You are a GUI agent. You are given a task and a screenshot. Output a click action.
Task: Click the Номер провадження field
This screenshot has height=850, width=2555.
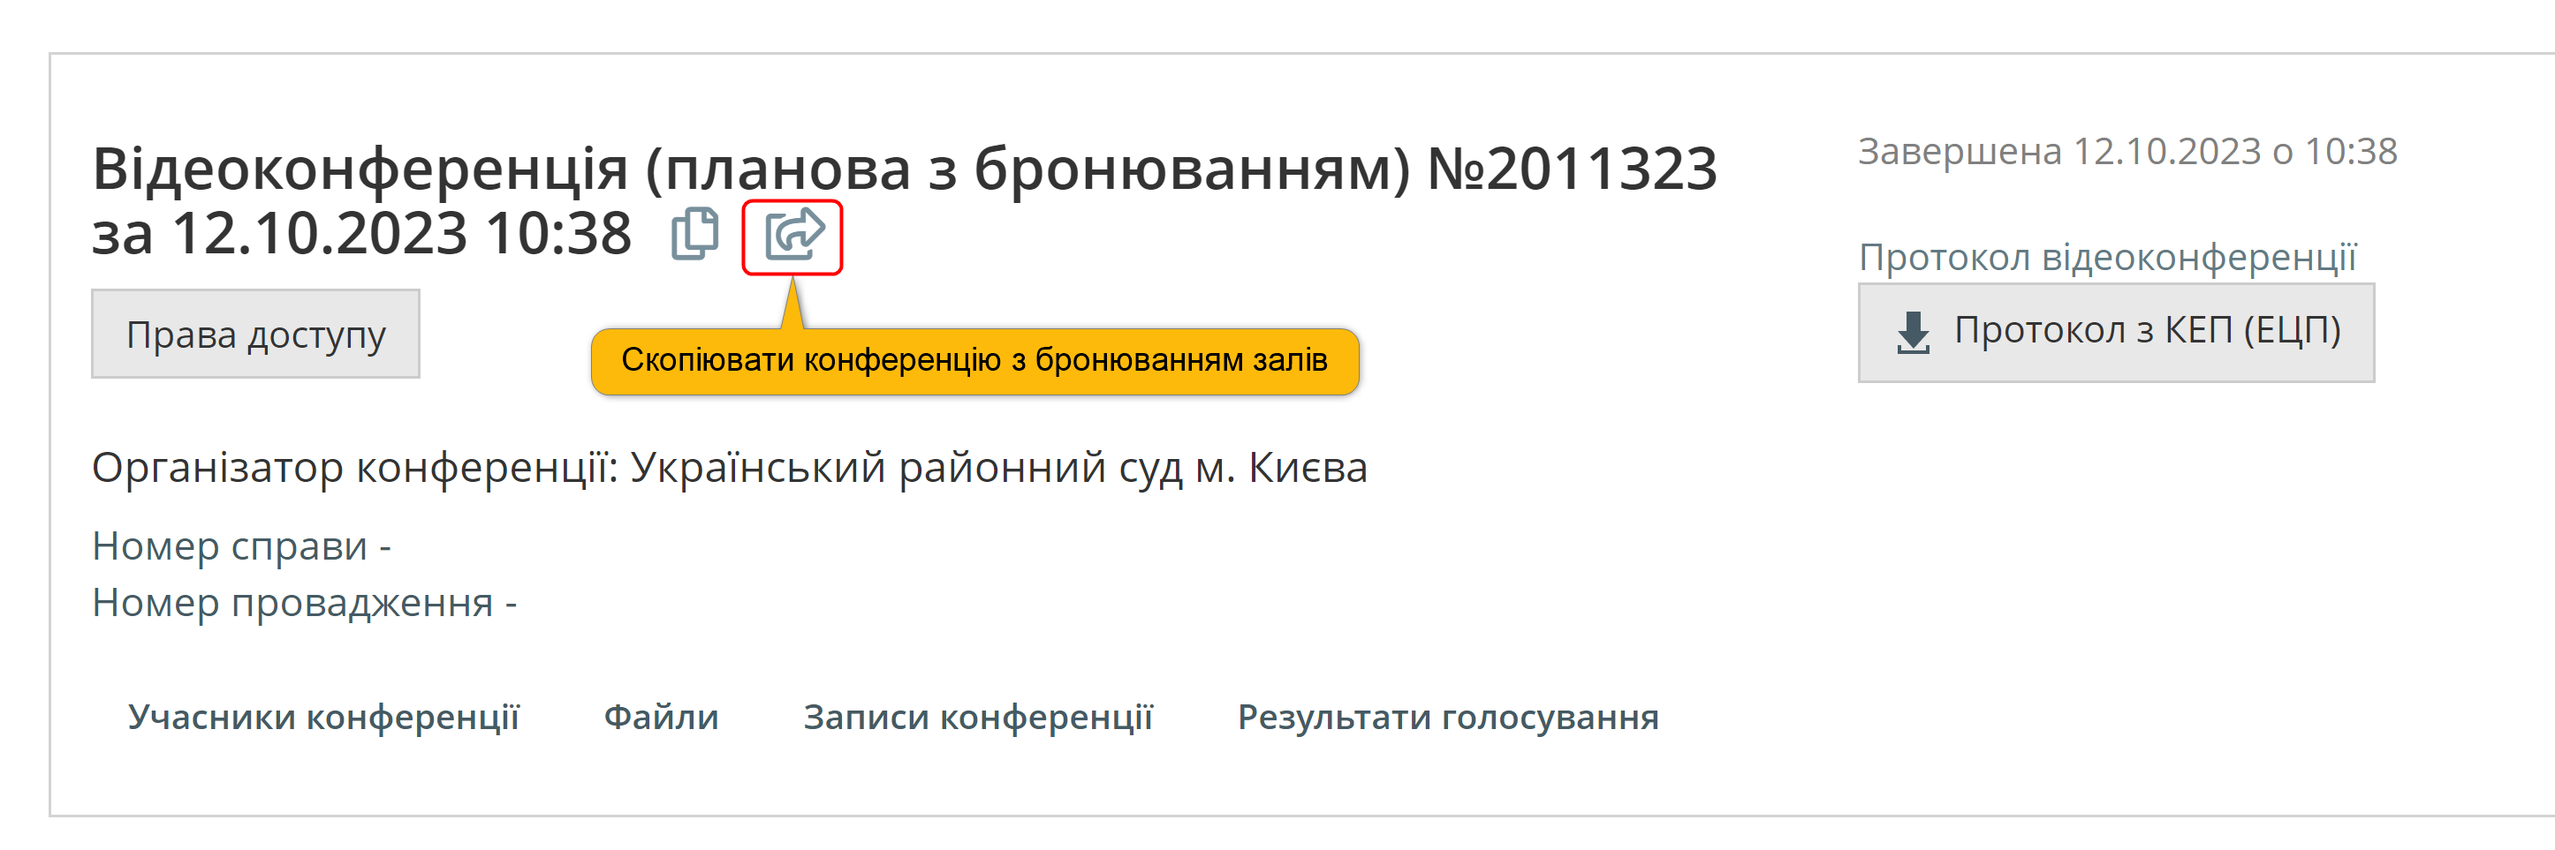click(x=305, y=602)
